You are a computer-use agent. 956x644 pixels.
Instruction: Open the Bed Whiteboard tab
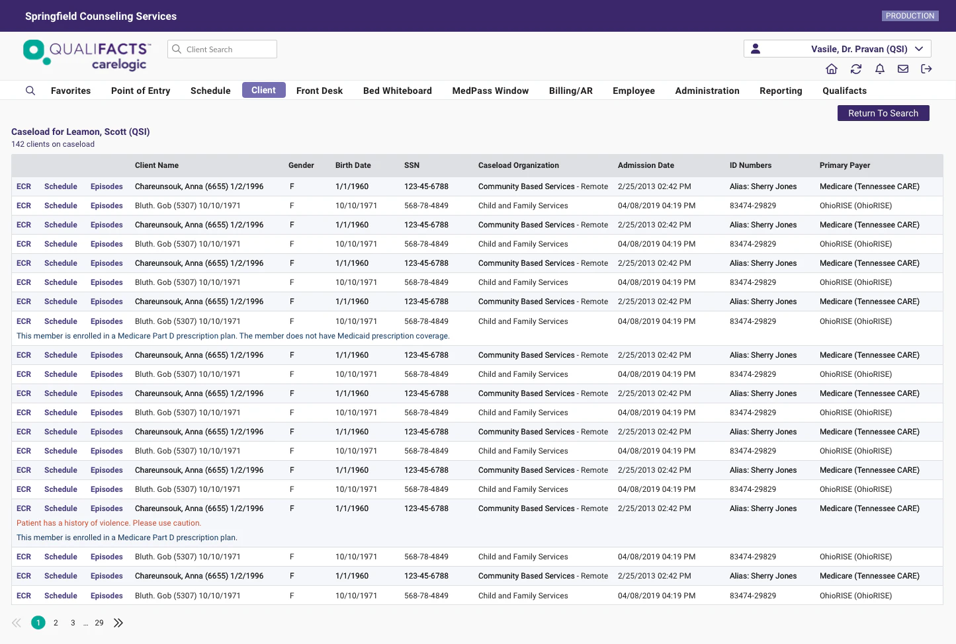pyautogui.click(x=397, y=91)
